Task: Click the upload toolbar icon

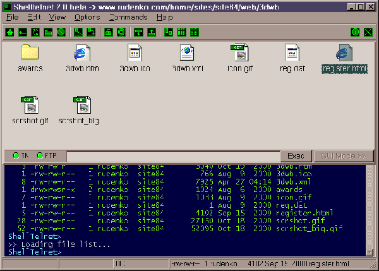Action: coord(151,32)
